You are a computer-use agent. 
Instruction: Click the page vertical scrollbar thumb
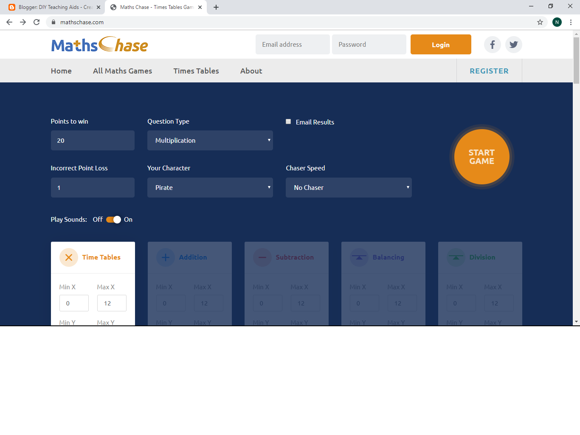[x=576, y=60]
